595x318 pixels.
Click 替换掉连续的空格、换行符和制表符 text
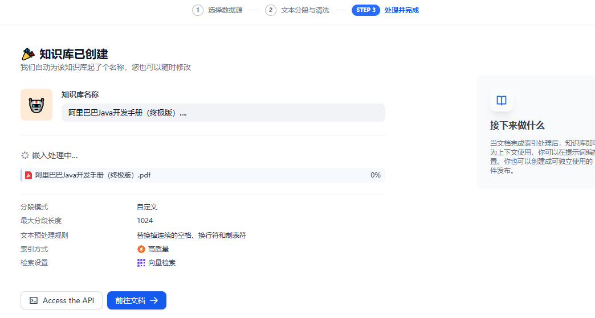191,236
